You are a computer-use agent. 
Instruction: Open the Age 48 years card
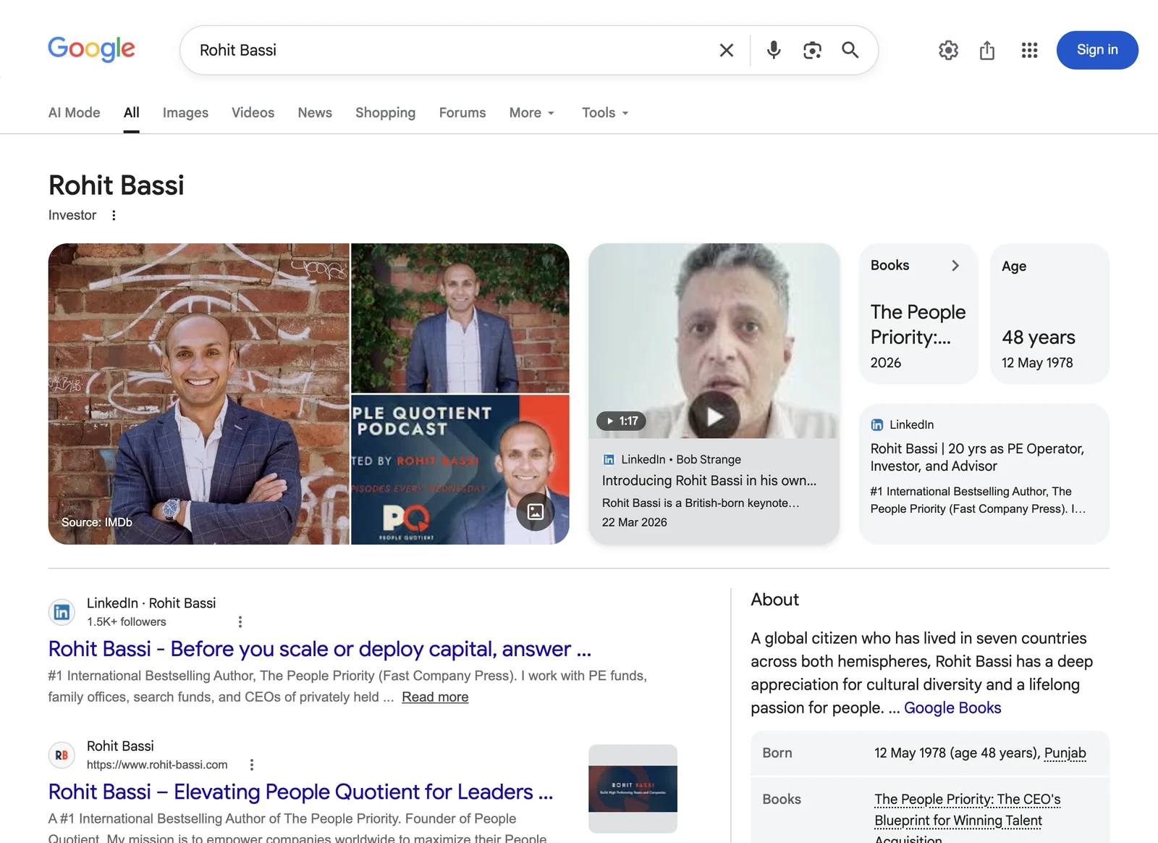[x=1049, y=314]
